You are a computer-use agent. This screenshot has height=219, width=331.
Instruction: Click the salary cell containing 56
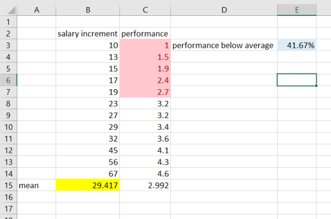[88, 162]
